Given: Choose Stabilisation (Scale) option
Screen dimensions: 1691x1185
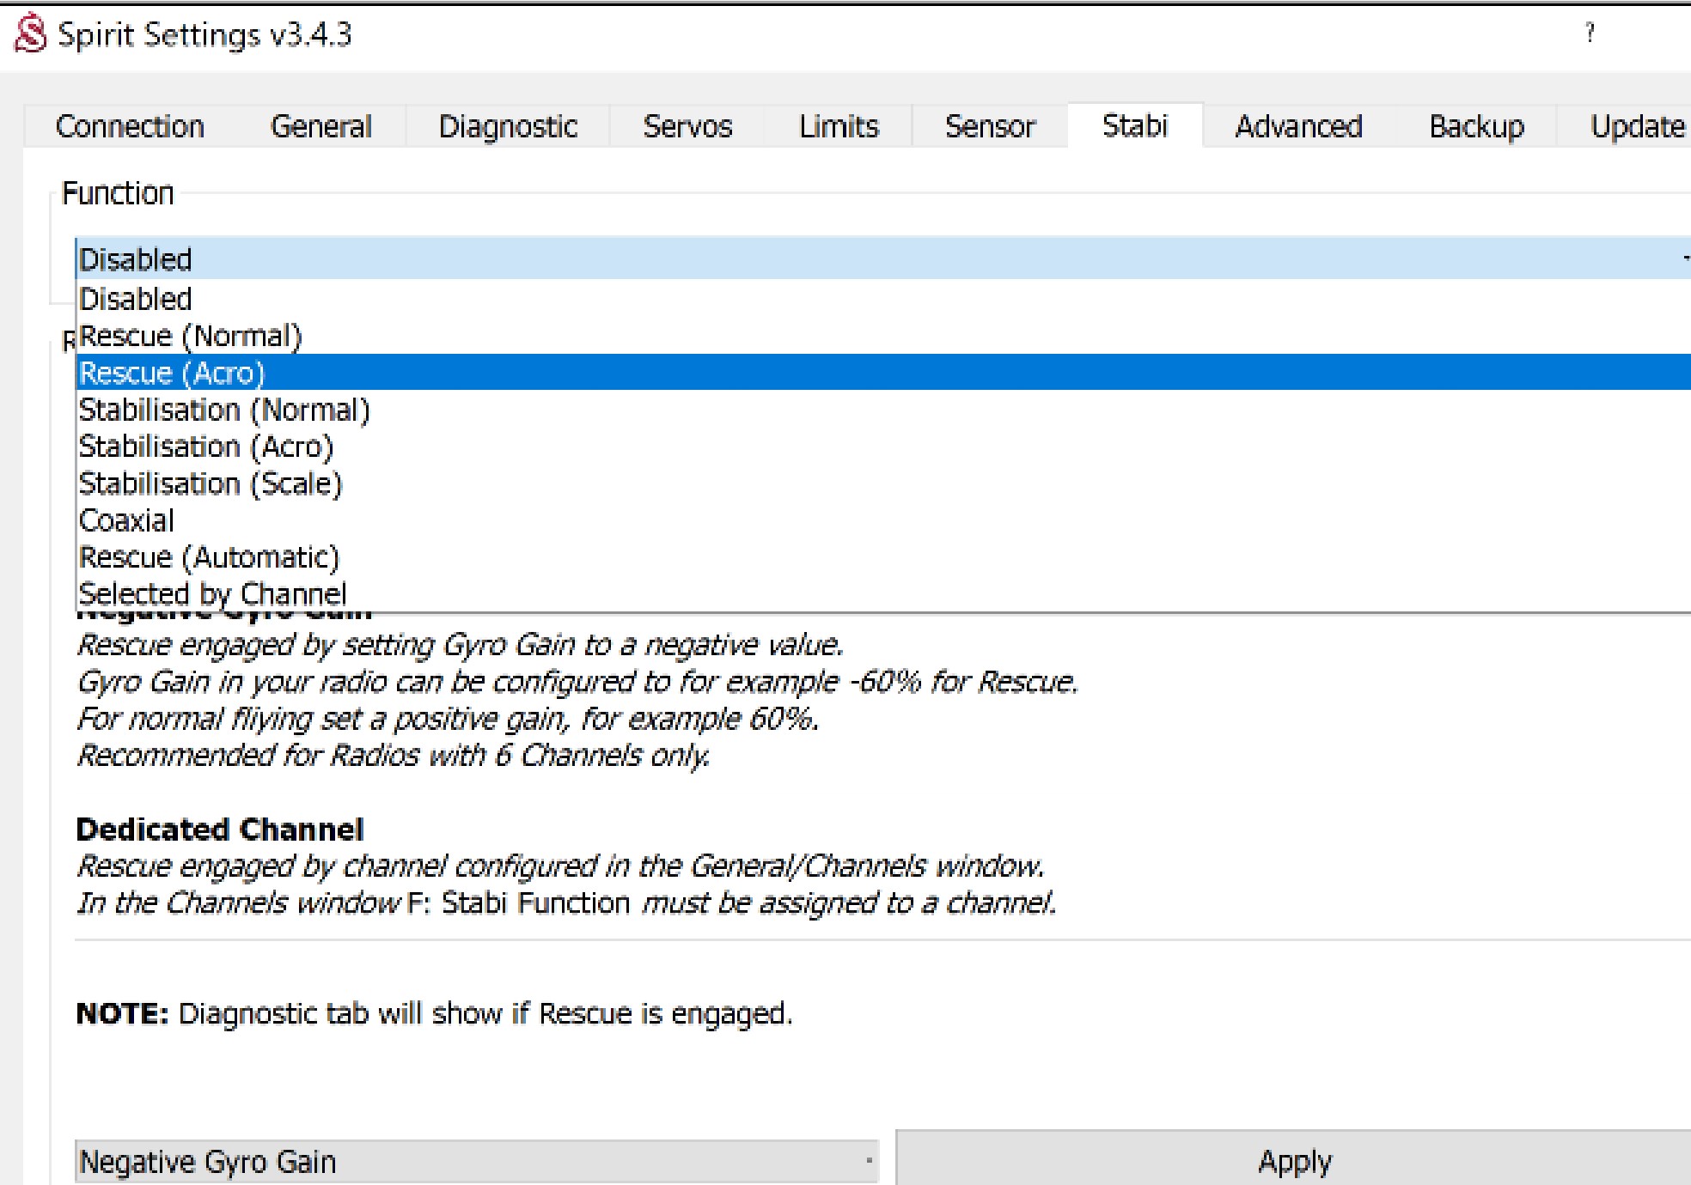Looking at the screenshot, I should tap(210, 483).
